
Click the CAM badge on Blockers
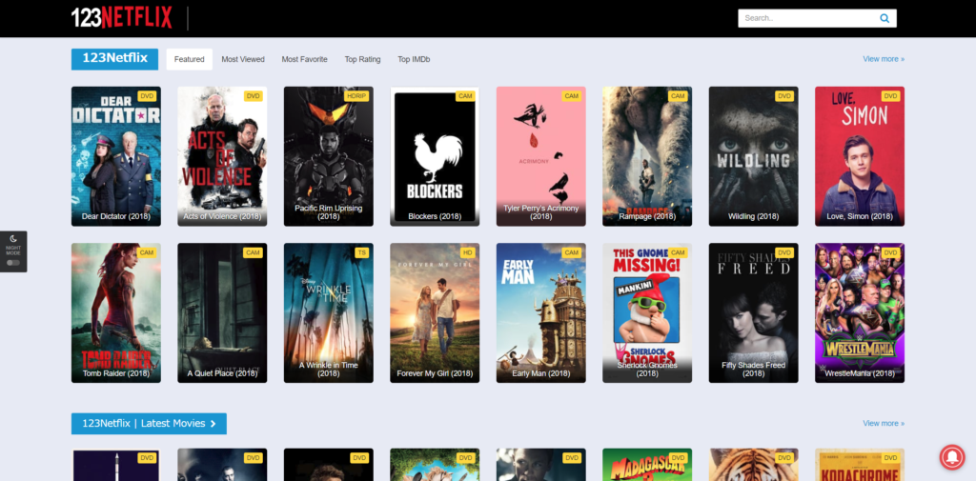point(465,96)
